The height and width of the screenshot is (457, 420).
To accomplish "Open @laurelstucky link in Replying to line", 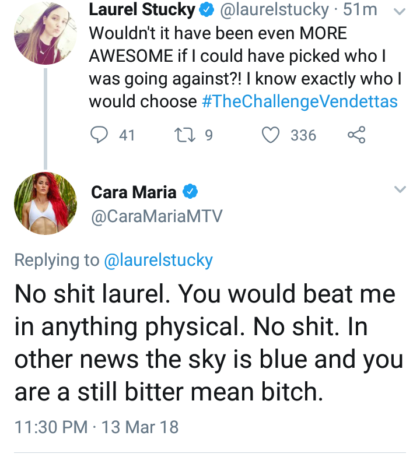I will tap(159, 260).
